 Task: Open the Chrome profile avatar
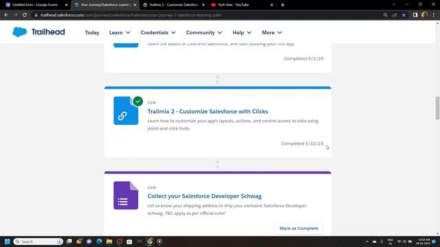coord(425,15)
